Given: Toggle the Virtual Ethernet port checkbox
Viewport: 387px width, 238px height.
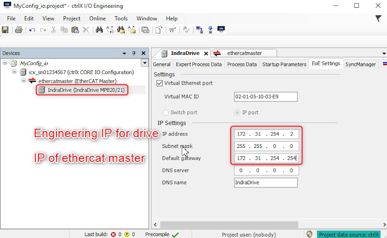Looking at the screenshot, I should [x=160, y=83].
